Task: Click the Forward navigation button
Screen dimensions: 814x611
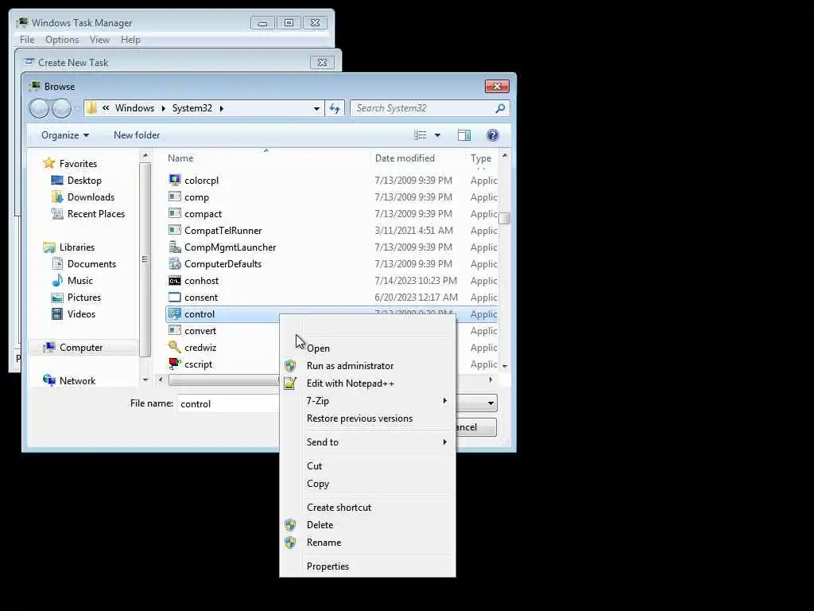Action: tap(62, 108)
